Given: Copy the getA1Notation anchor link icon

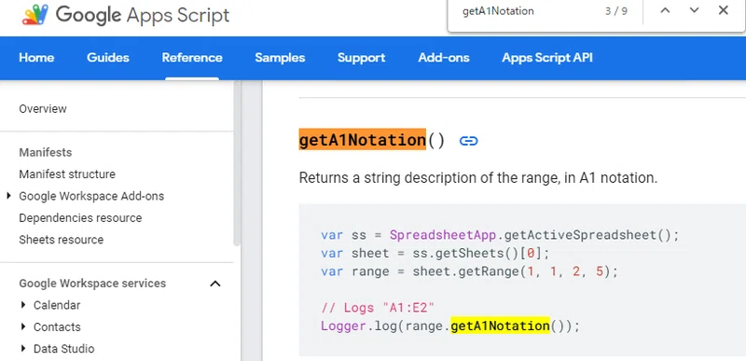Looking at the screenshot, I should [469, 141].
